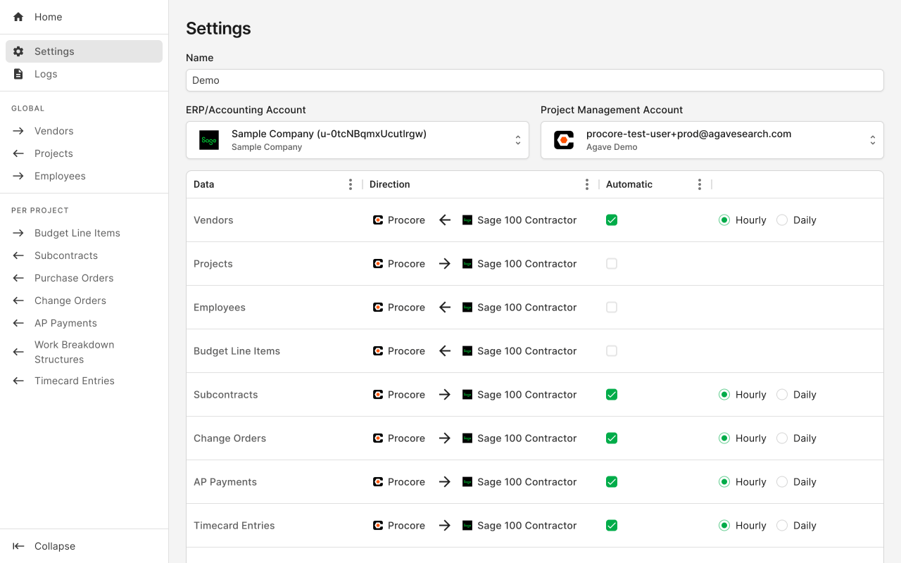This screenshot has width=901, height=563.
Task: Open the Logs page
Action: click(84, 74)
